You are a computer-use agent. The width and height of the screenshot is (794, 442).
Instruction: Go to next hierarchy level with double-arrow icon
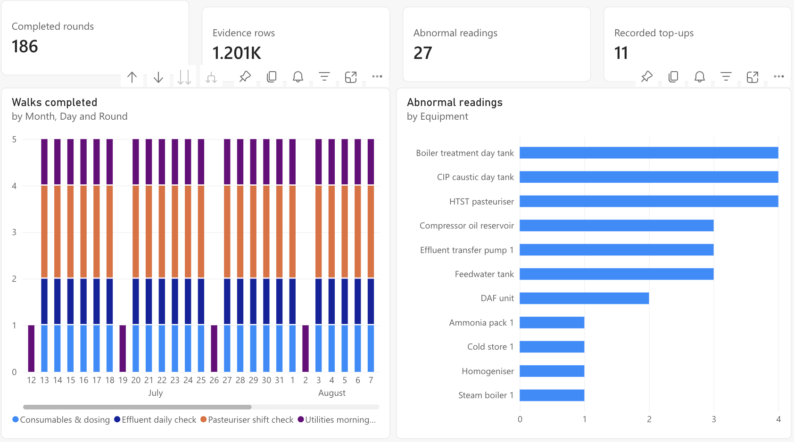(184, 77)
